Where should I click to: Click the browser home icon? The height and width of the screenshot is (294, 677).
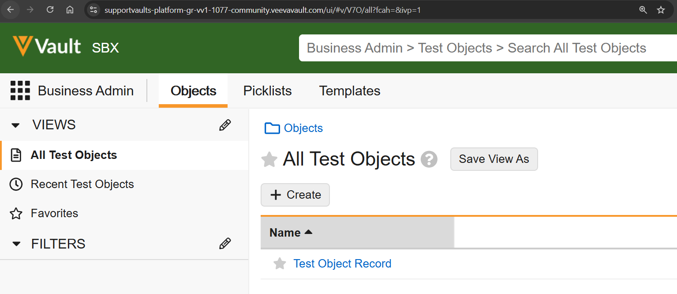click(x=70, y=10)
